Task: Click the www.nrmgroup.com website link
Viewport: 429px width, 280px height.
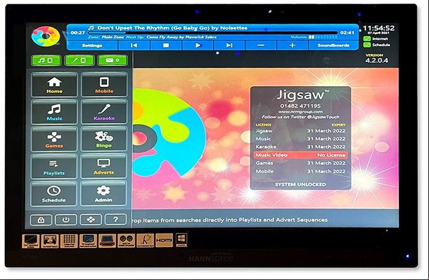Action: pyautogui.click(x=300, y=111)
